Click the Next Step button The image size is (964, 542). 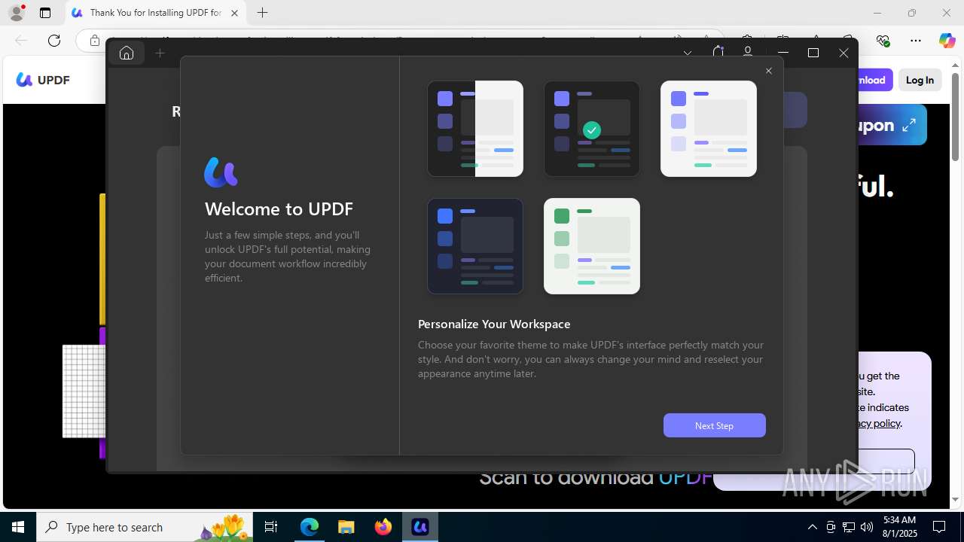coord(715,425)
